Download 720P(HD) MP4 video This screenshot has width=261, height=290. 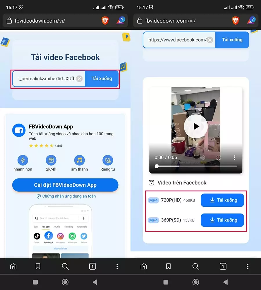pos(222,200)
